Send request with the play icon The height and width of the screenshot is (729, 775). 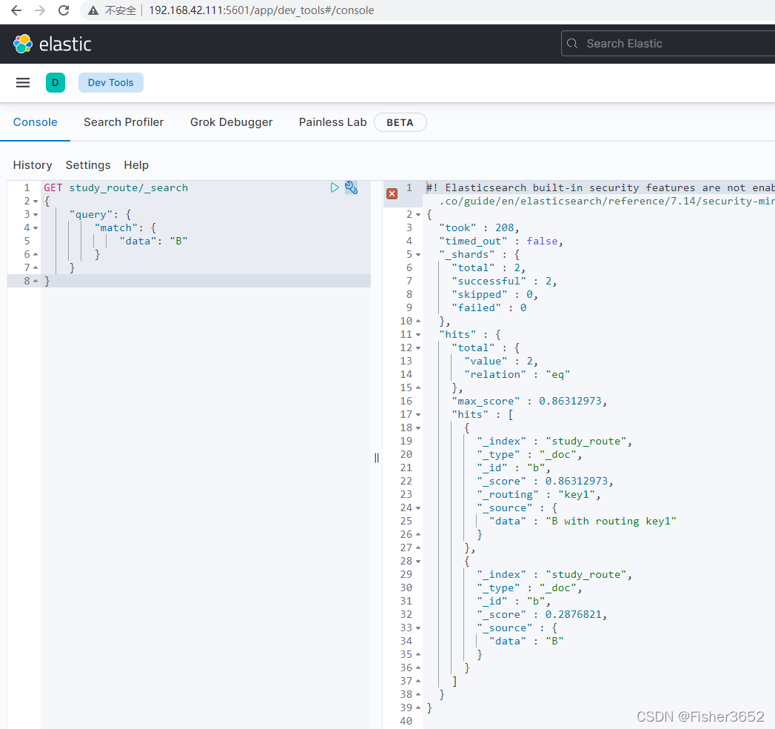335,187
